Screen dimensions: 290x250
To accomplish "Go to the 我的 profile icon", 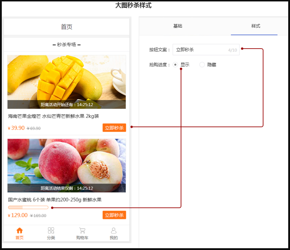I will pos(114,231).
